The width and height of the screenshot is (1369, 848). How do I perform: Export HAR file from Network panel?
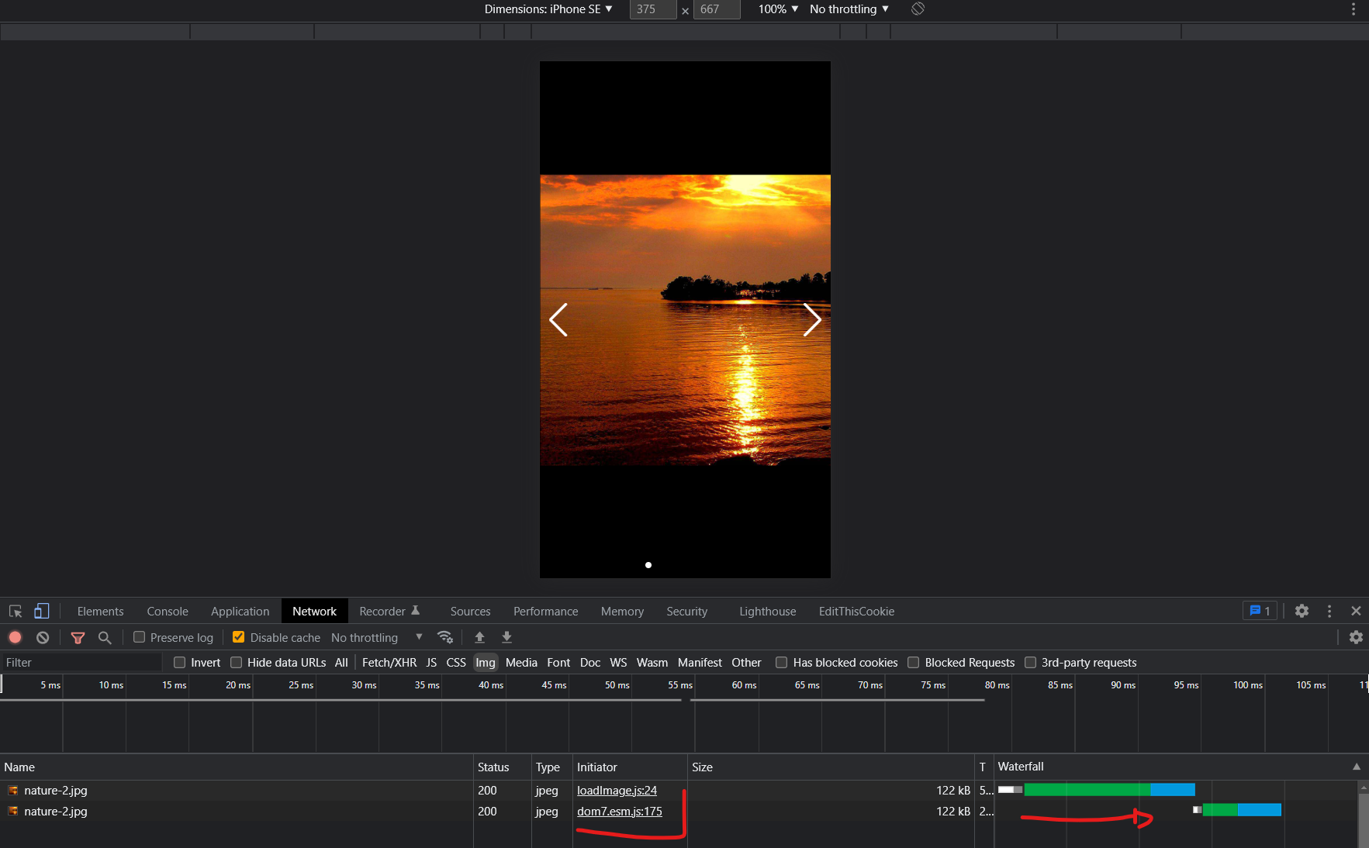506,637
